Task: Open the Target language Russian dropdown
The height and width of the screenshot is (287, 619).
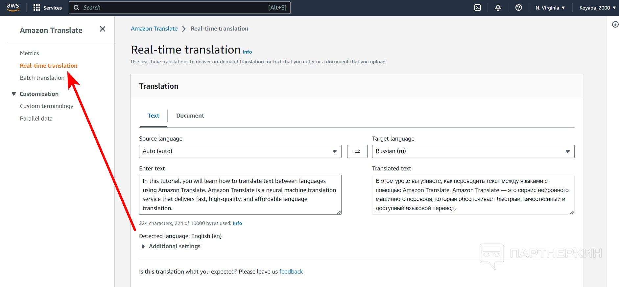Action: point(473,151)
